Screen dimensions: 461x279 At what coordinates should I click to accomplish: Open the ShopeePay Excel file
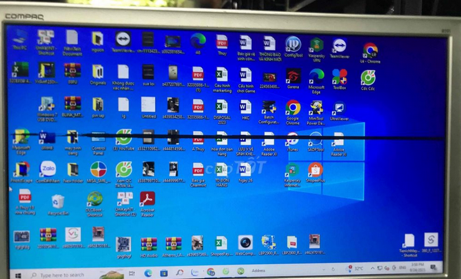click(221, 246)
